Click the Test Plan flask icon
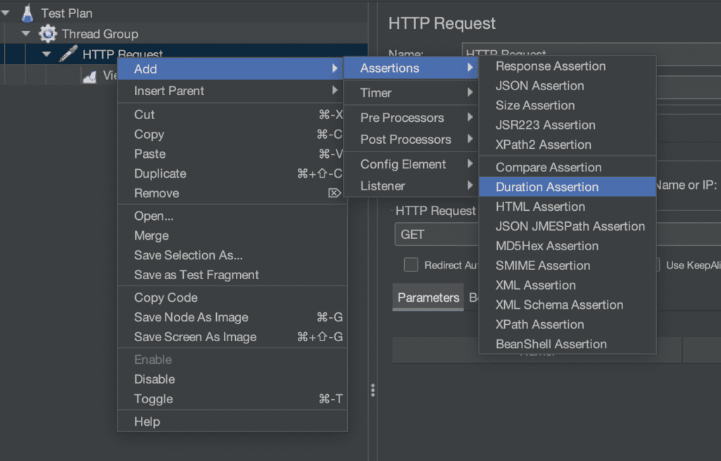 (x=27, y=13)
